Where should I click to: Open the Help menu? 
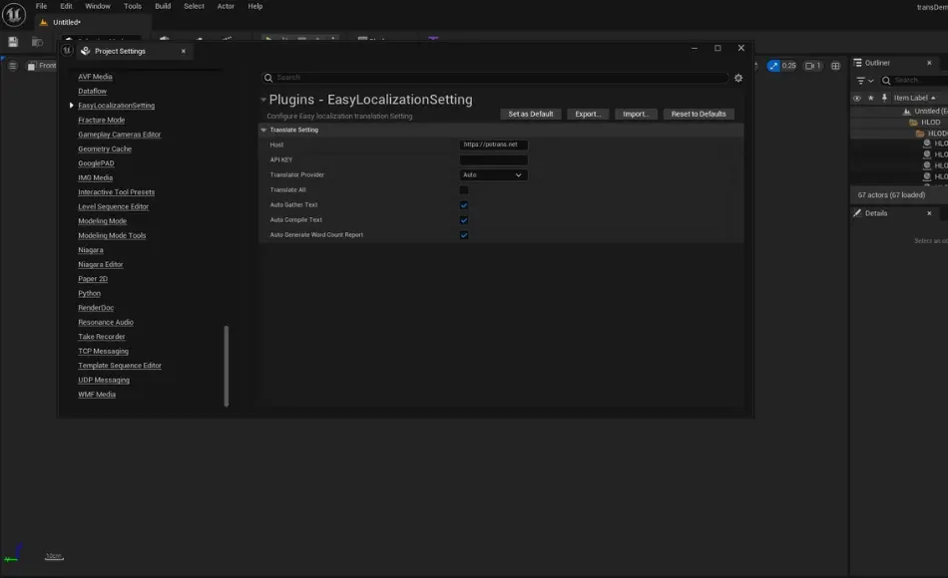pos(255,6)
